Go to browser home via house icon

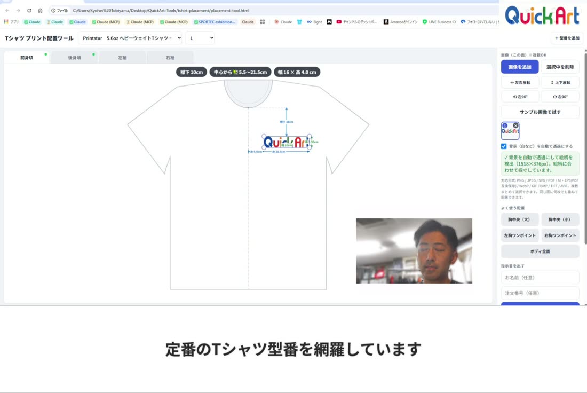point(40,11)
